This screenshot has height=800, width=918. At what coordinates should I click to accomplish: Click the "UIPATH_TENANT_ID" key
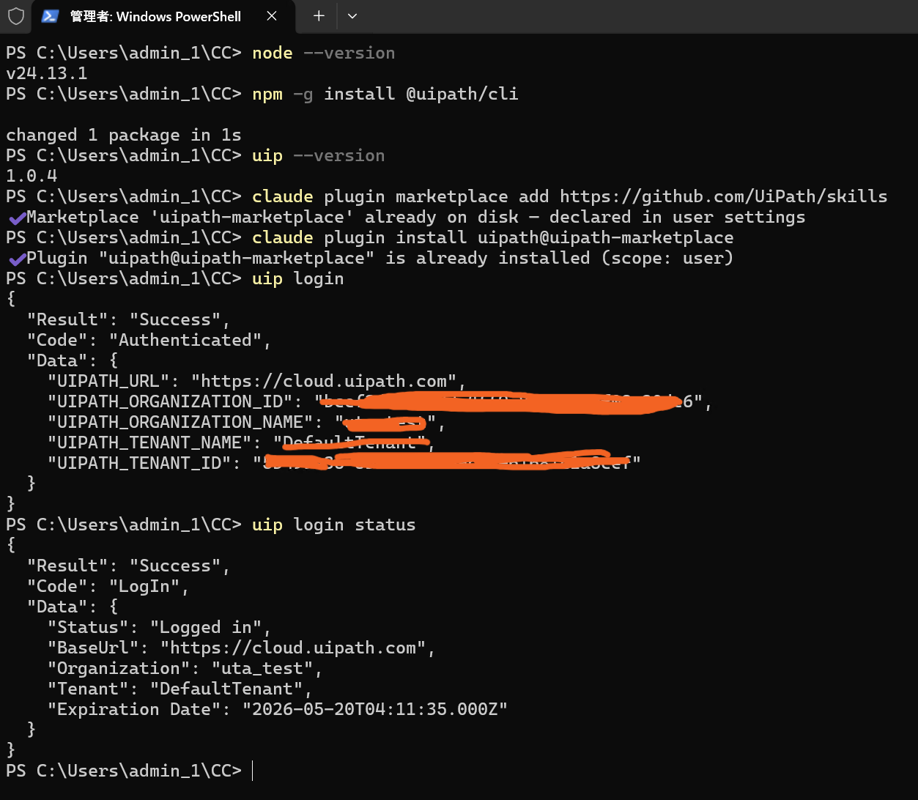pyautogui.click(x=144, y=463)
